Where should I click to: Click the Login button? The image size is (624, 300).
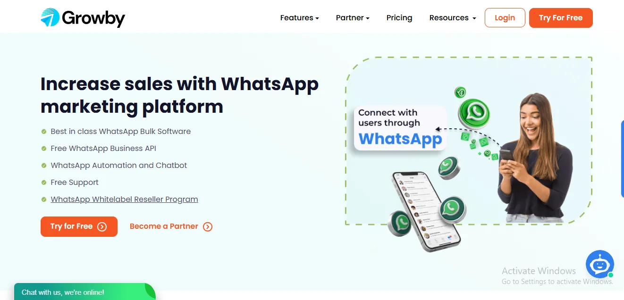click(505, 18)
